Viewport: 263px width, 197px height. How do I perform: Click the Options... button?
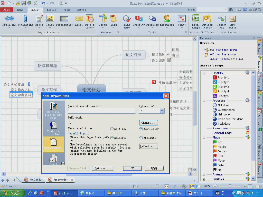pos(102,168)
